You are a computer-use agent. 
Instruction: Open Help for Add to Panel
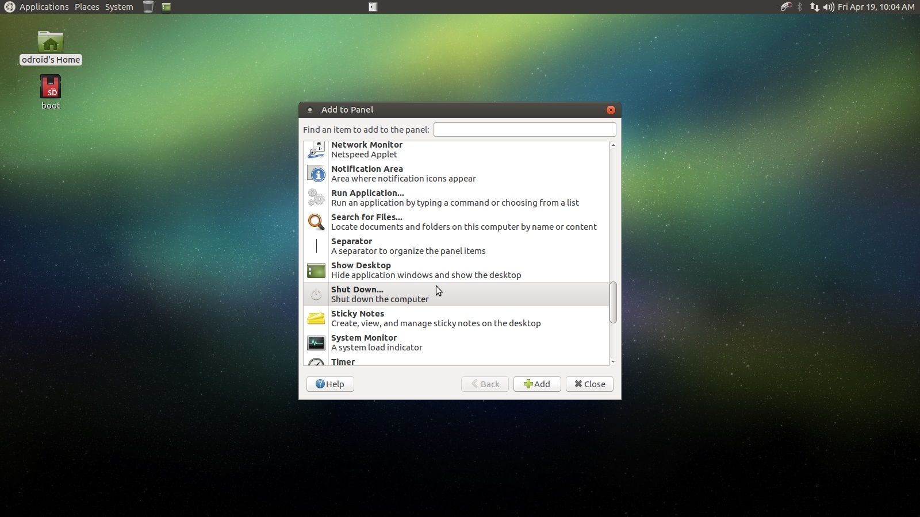pos(330,384)
